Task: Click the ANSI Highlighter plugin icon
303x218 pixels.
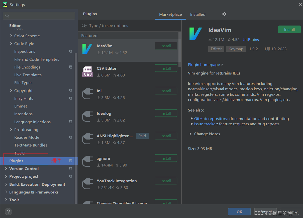Action: tap(87, 139)
